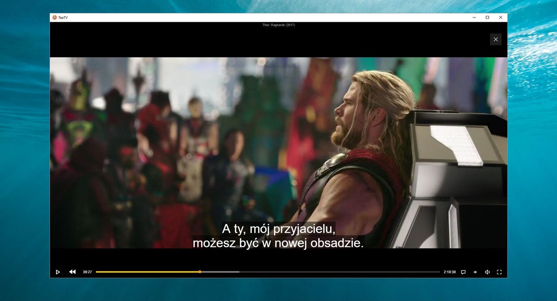The image size is (557, 301).
Task: Mute the audio with the speaker icon
Action: (x=487, y=272)
